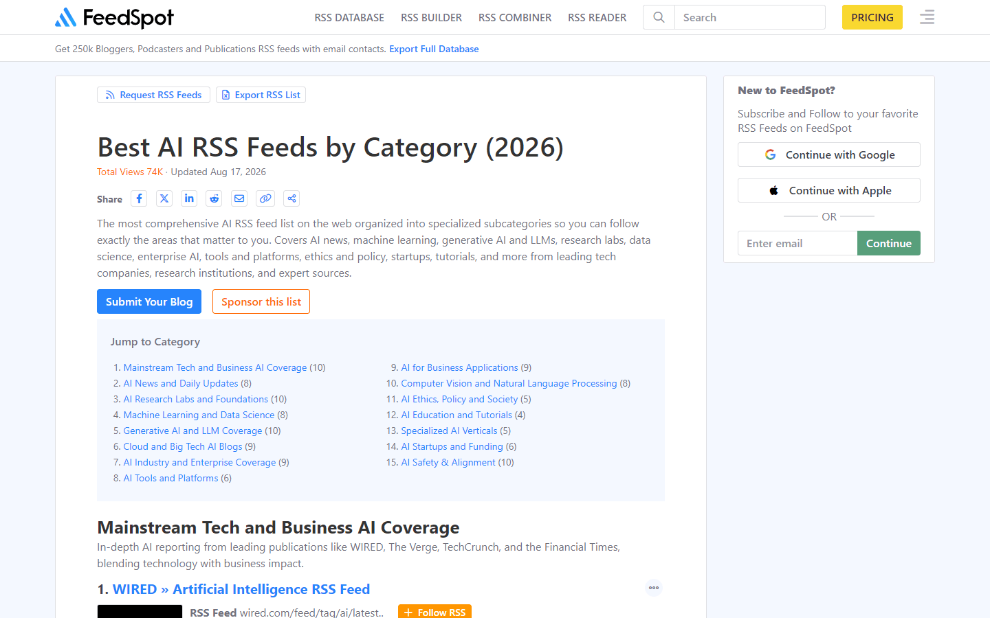Image resolution: width=990 pixels, height=618 pixels.
Task: Share the list on Reddit
Action: click(214, 198)
